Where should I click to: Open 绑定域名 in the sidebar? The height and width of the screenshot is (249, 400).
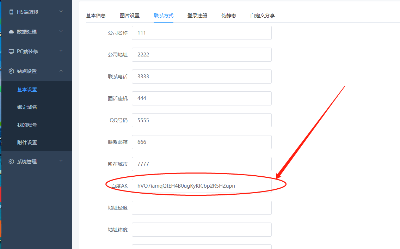pyautogui.click(x=27, y=107)
